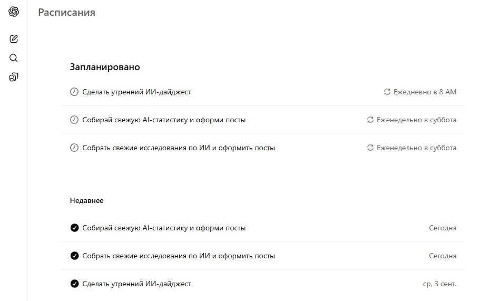This screenshot has width=490, height=301.
Task: Open scheduled Собрать свежие исследования task
Action: [x=179, y=148]
